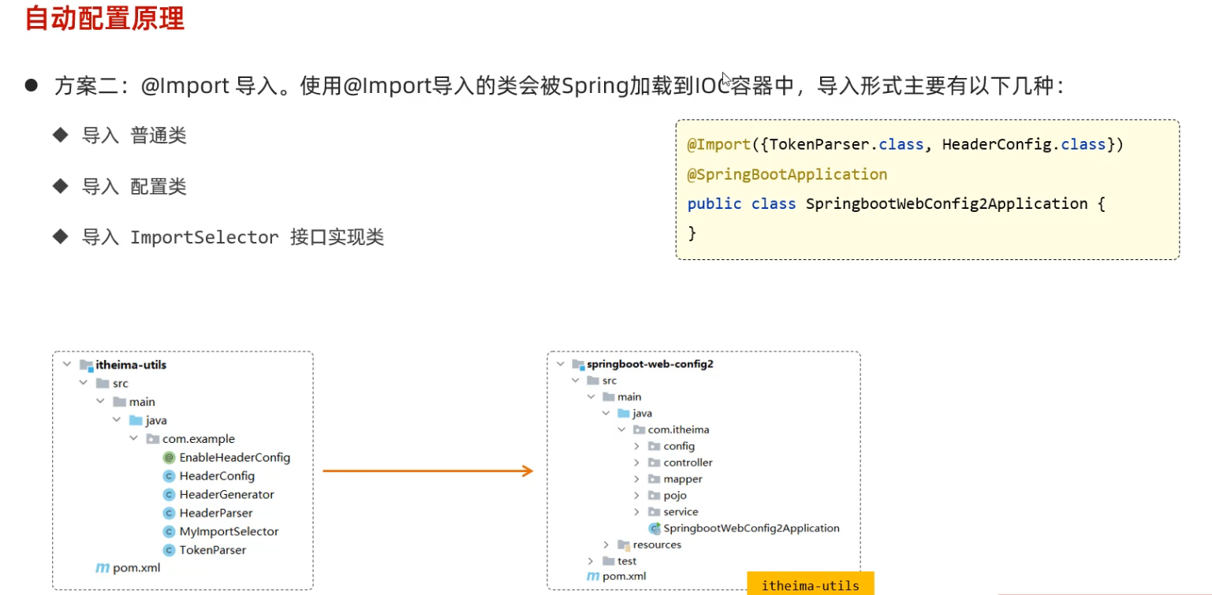1212x595 pixels.
Task: Click the '导入 ImportSelector 接口实现类' bullet
Action: 233,237
